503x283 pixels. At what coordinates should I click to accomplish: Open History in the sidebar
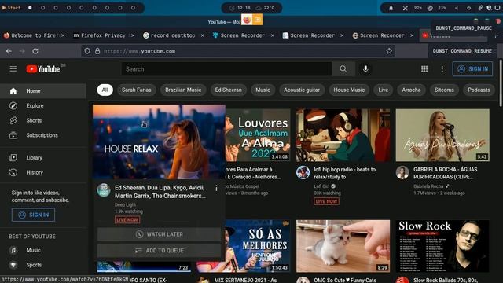click(43, 173)
